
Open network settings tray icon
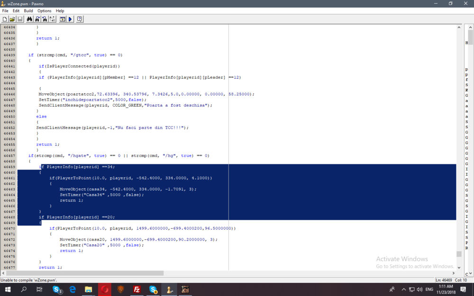pos(412,289)
